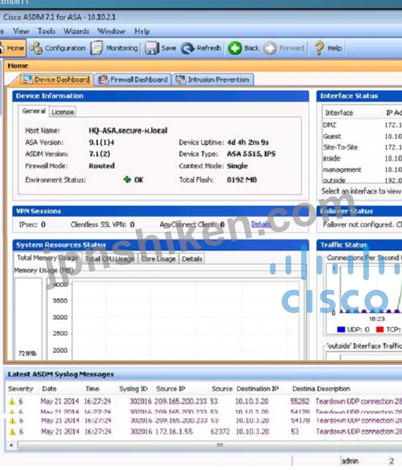Click the Device Type value ASA 5515, IPS
This screenshot has height=470, width=402.
pos(251,154)
